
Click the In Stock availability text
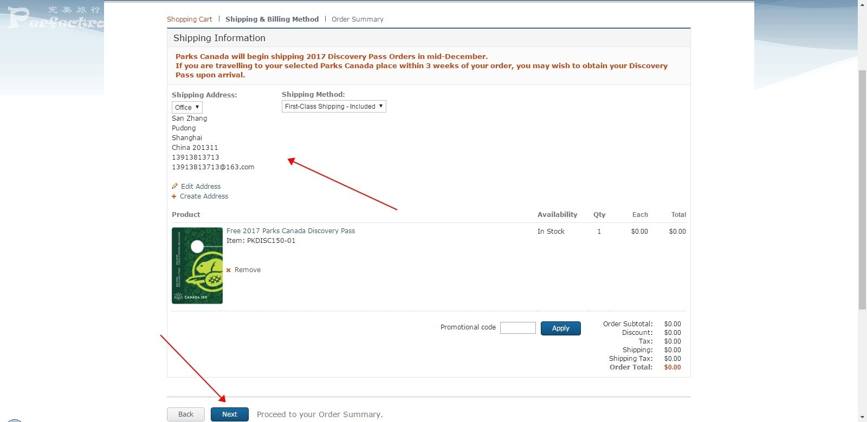point(551,232)
